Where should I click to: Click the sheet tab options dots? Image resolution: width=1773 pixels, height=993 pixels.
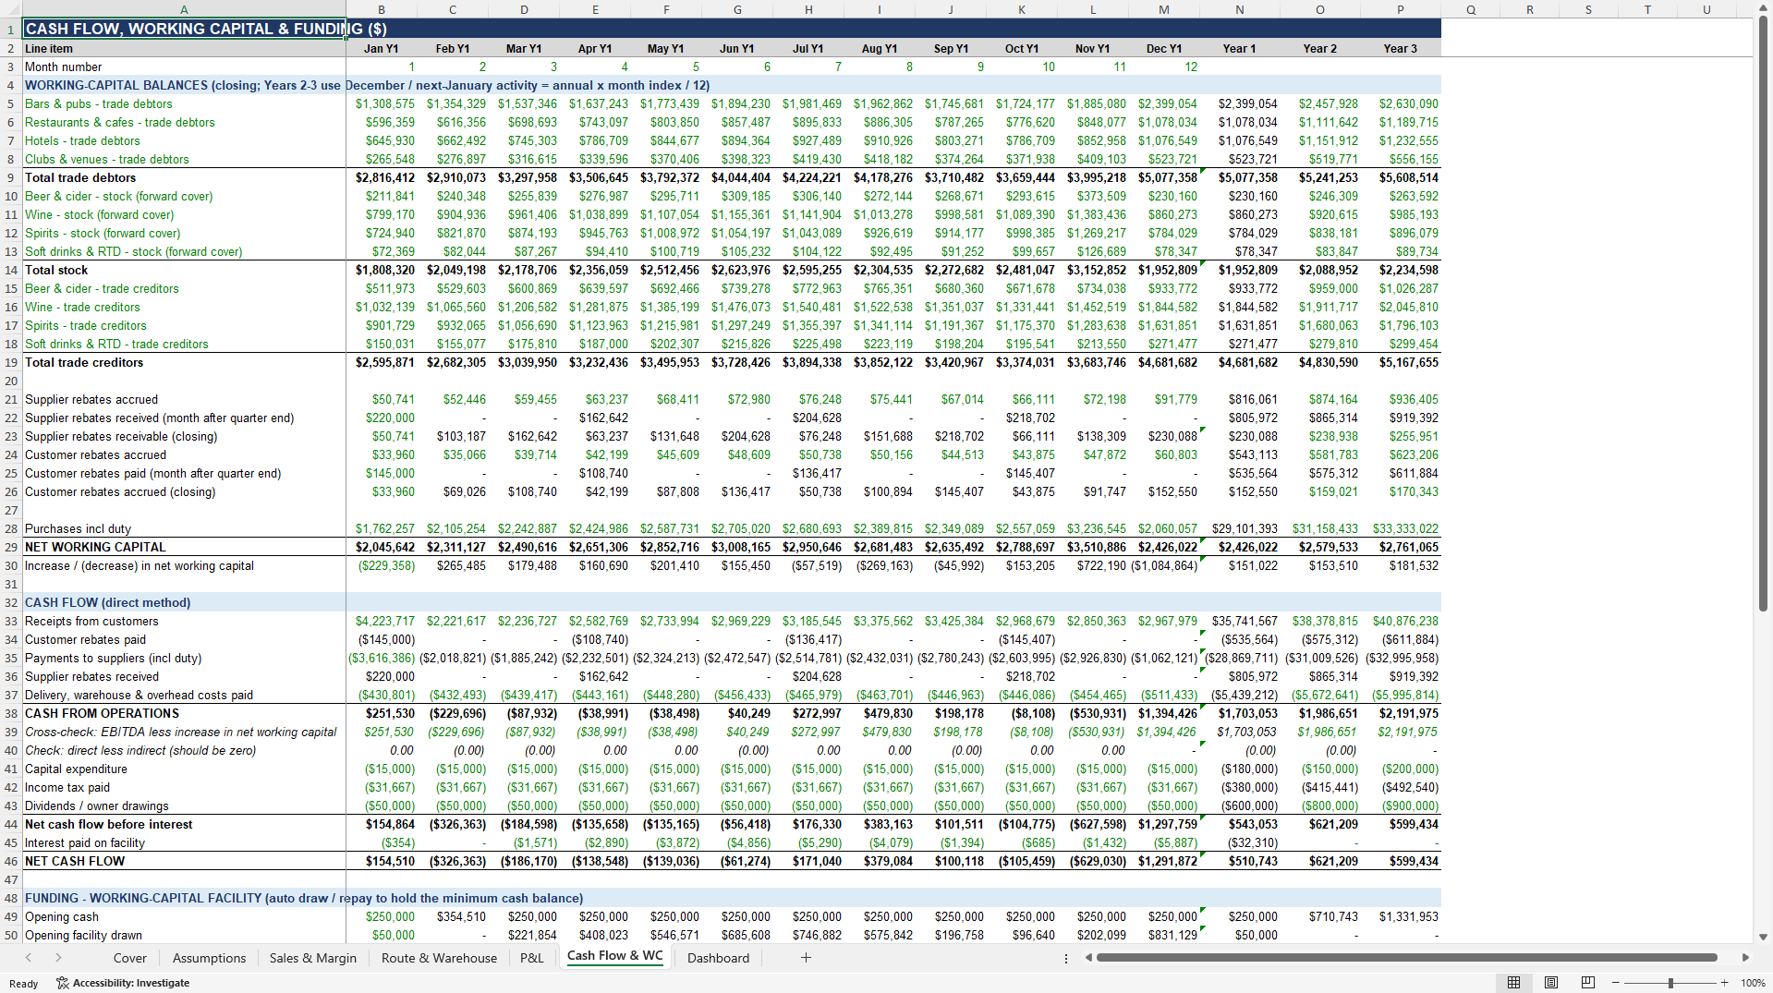point(1066,958)
